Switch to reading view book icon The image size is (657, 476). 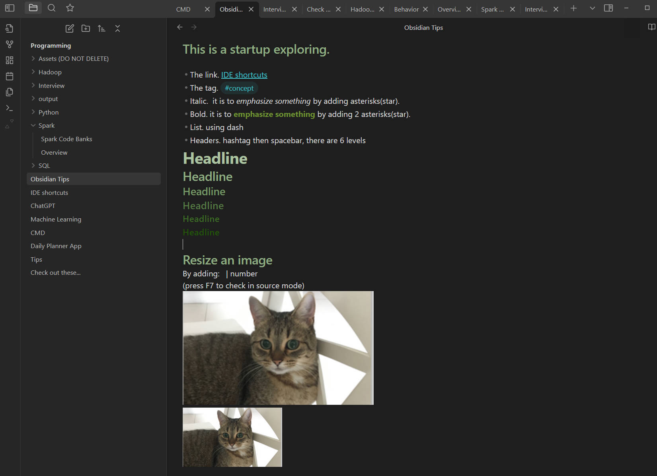pyautogui.click(x=651, y=27)
